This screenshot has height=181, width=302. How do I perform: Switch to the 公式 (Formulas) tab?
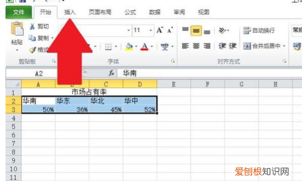(x=130, y=12)
